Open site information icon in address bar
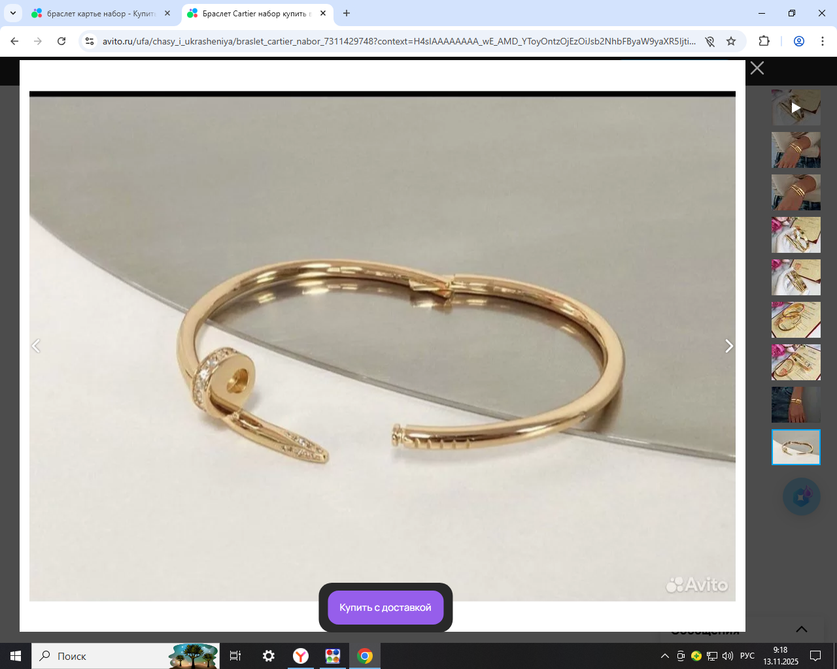Viewport: 837px width, 669px height. click(x=90, y=41)
